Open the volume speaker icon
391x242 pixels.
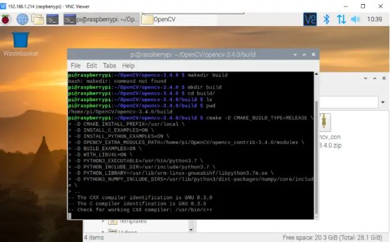point(355,19)
